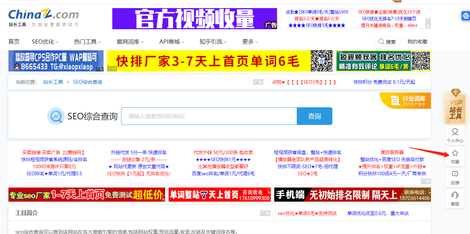Viewport: 470px width, 234px height.
Task: Click the 排名0.2/天★排名0.2/天 link
Action: coord(317,19)
